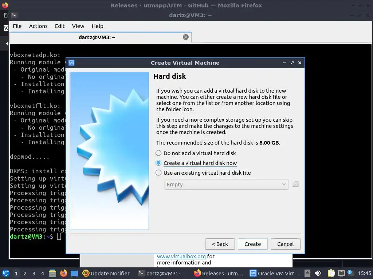This screenshot has width=373, height=279.
Task: Click the terminal icon in terminal title bar
Action: coord(14,15)
